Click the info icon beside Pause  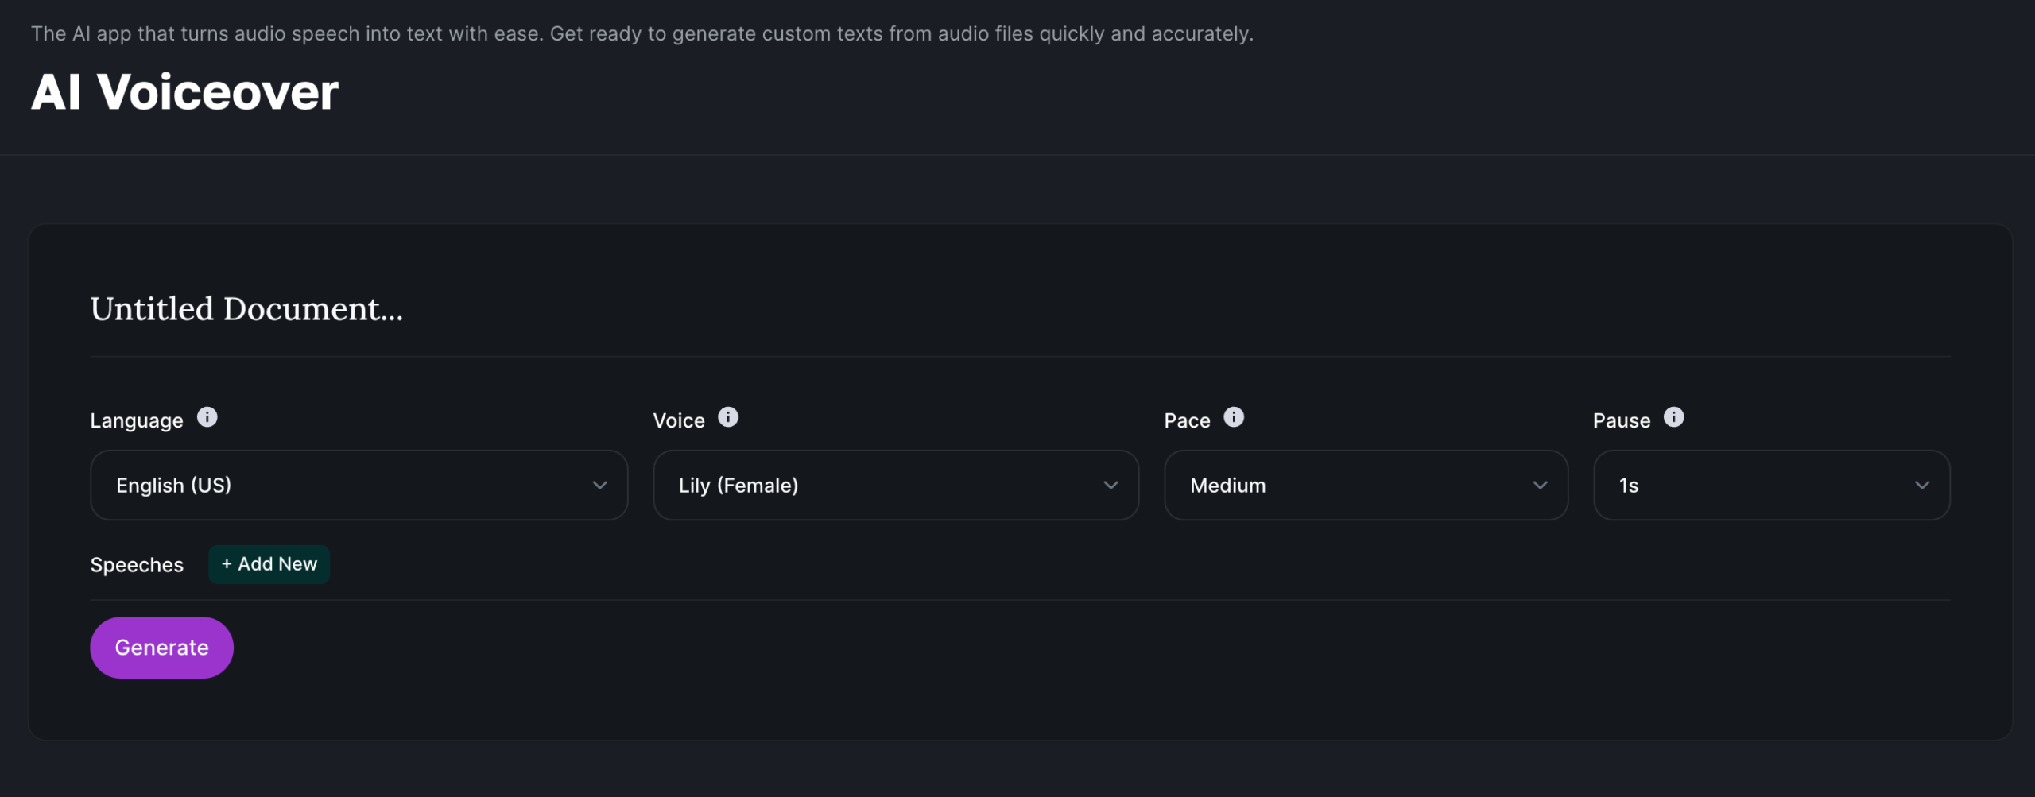(1674, 417)
